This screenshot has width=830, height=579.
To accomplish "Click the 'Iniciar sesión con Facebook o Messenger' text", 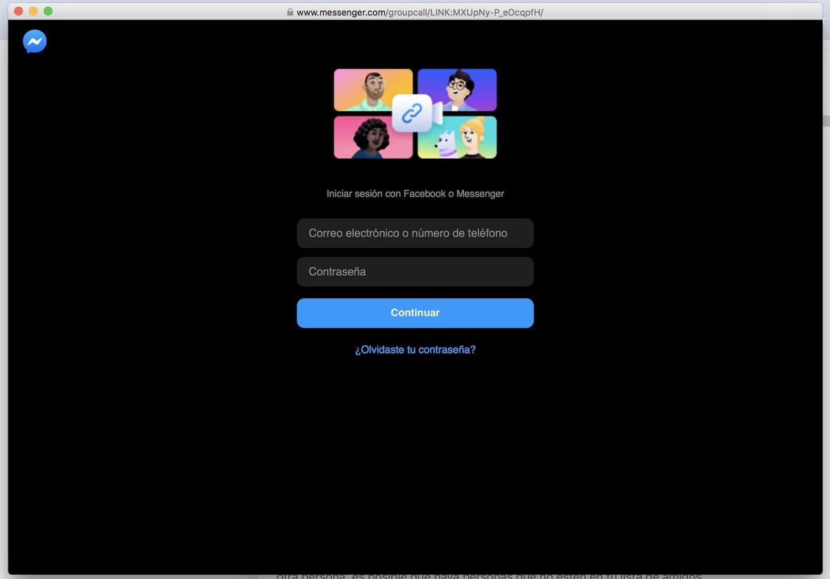I will point(415,194).
